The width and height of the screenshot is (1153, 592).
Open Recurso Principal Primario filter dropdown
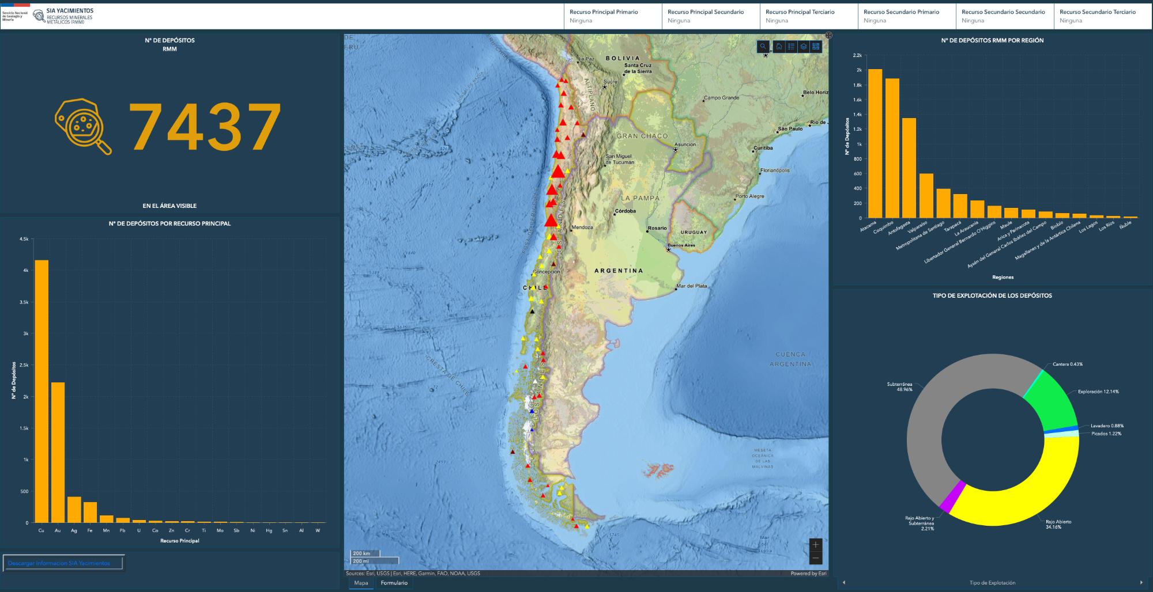coord(612,16)
